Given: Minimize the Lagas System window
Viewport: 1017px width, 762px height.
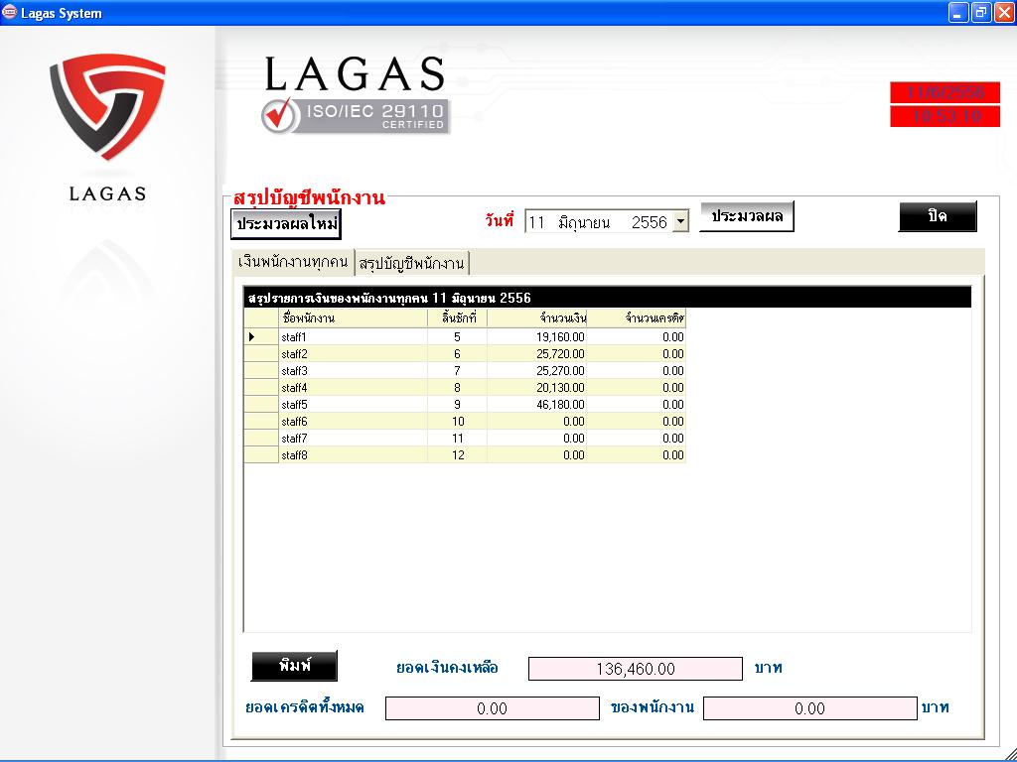Looking at the screenshot, I should (957, 13).
